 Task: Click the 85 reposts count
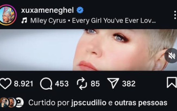(95, 84)
